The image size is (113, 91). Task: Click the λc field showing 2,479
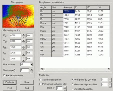pyautogui.click(x=15, y=59)
